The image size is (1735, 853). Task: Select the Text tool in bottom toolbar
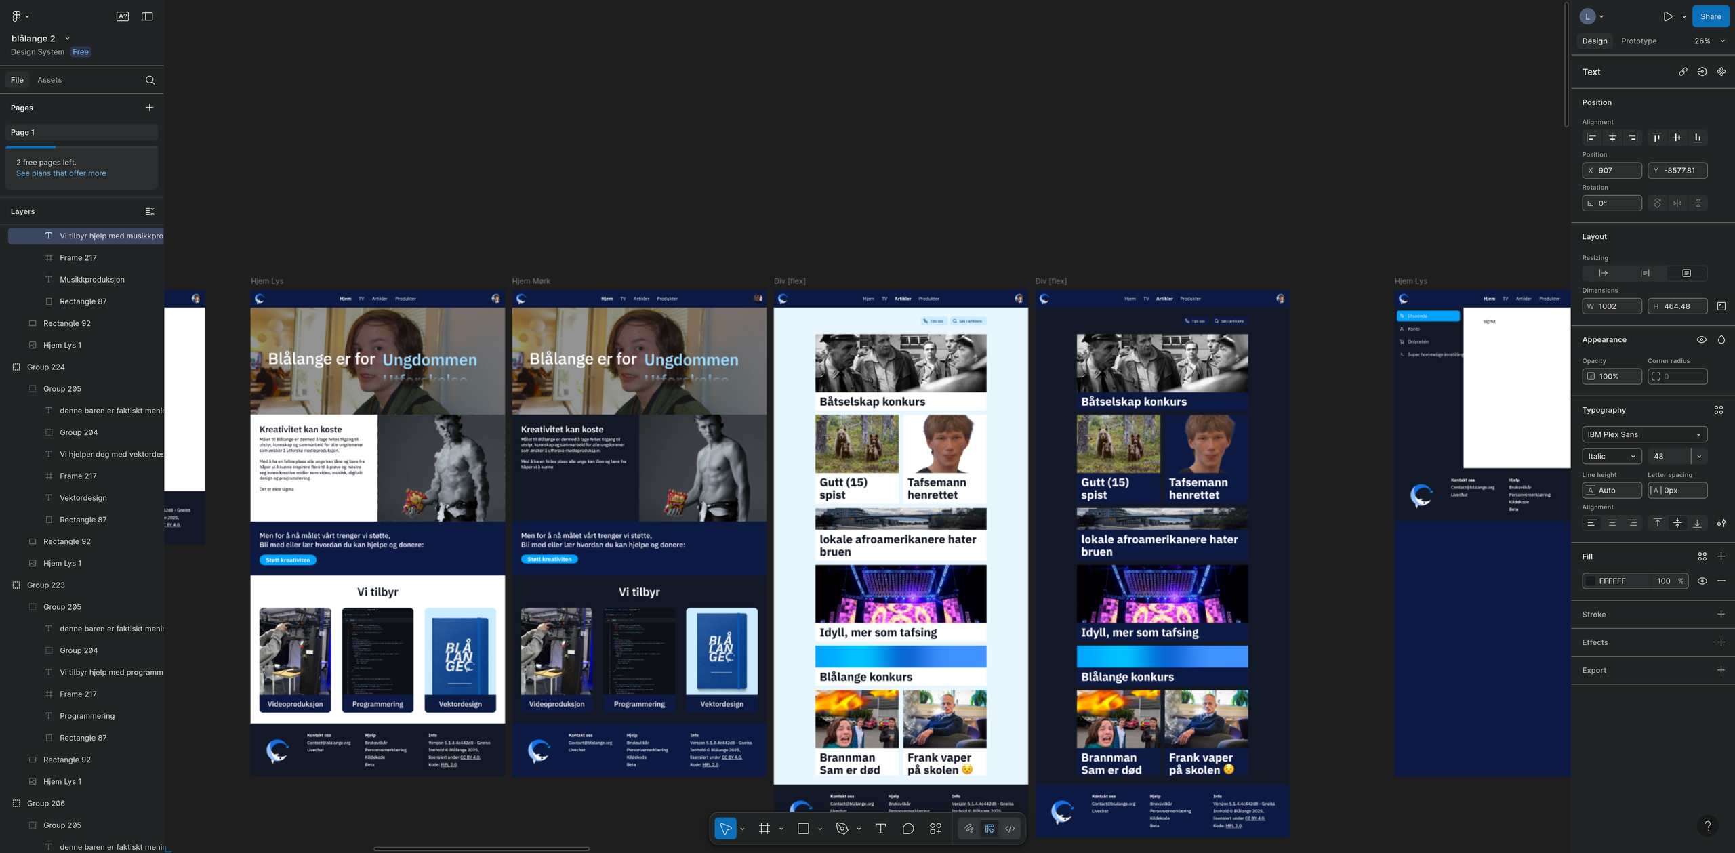click(x=880, y=829)
